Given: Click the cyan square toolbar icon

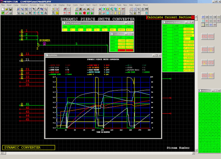Looking at the screenshot, I should (107, 13).
